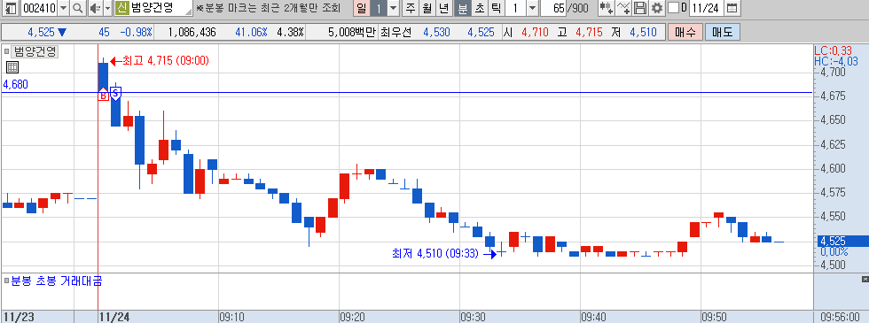Click the add line indicator icon
Viewport: 869px width, 323px height.
tap(624, 8)
